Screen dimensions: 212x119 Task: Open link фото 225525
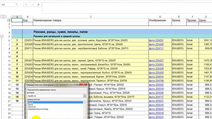(156, 109)
